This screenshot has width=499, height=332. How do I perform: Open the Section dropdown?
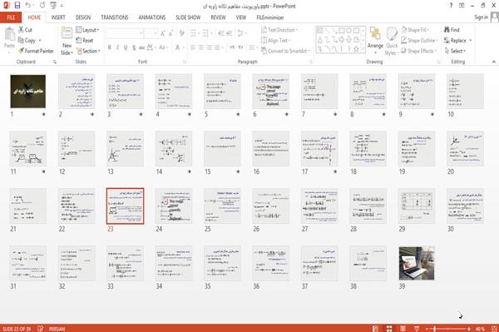coord(88,51)
